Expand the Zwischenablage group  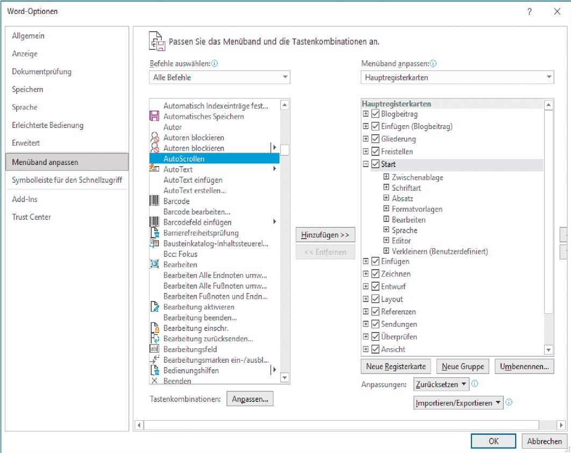pos(386,177)
